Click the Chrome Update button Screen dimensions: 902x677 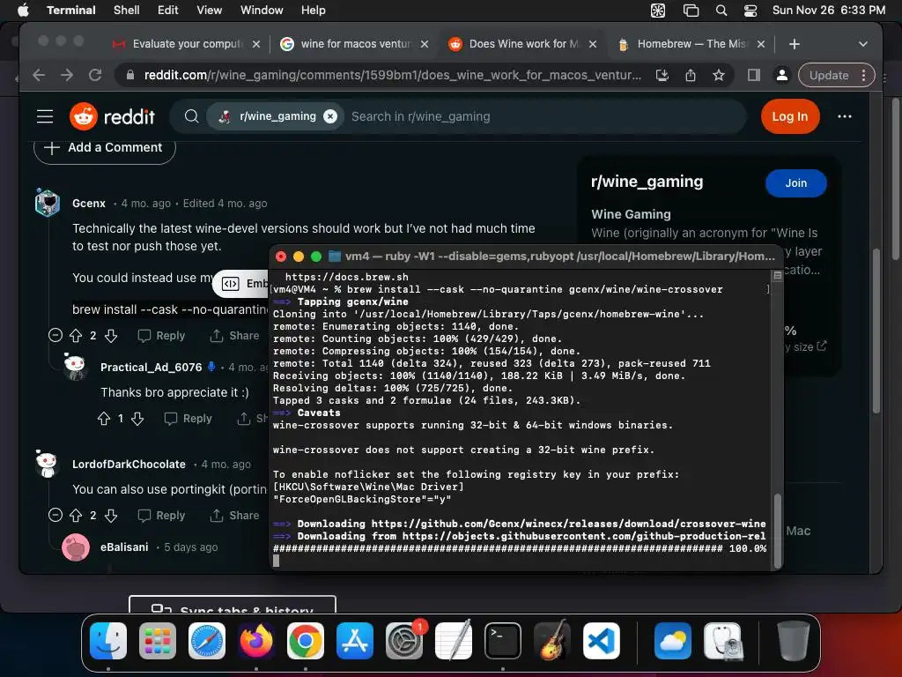(829, 75)
